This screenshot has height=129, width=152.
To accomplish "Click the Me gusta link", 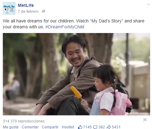I will coord(11,127).
